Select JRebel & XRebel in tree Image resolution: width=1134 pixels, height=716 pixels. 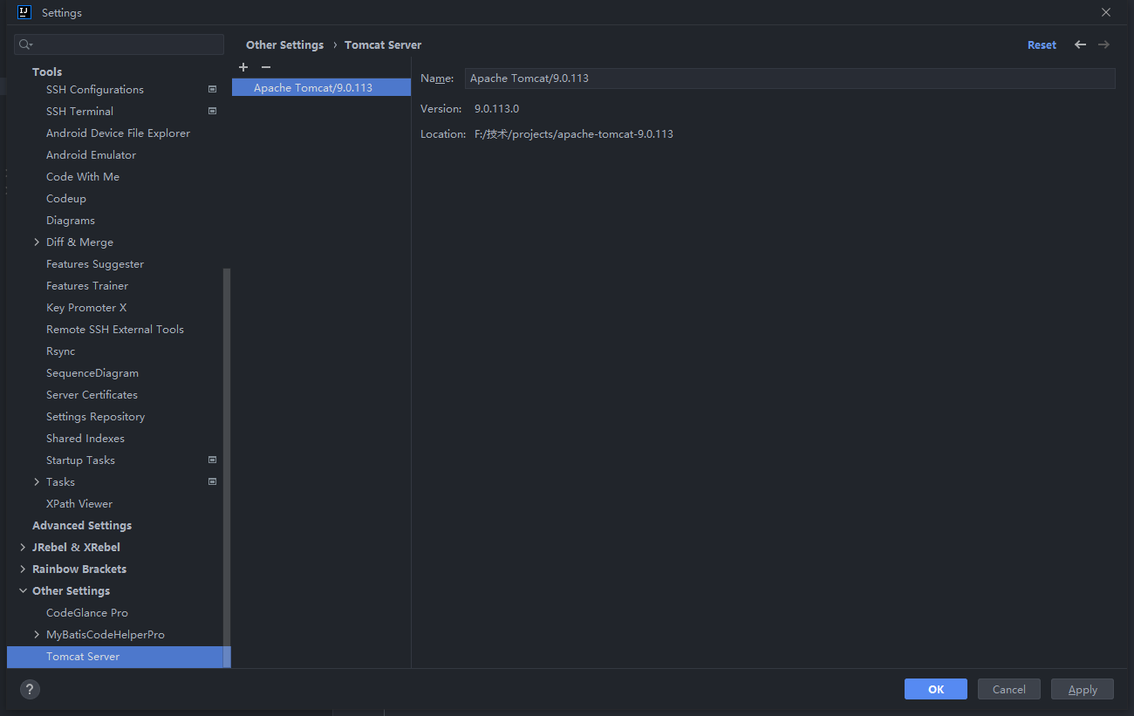coord(76,547)
